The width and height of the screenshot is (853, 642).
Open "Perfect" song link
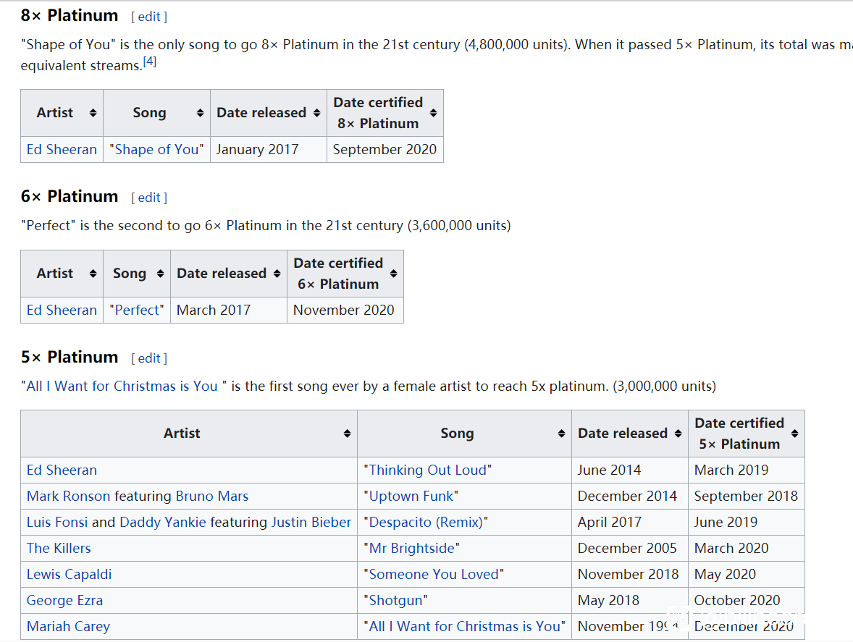137,310
